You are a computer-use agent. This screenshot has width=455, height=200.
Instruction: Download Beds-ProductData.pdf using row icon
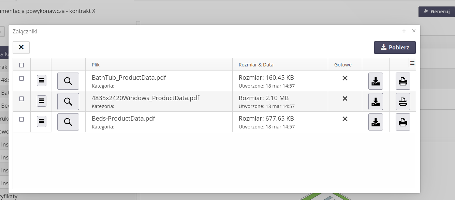[x=376, y=122]
